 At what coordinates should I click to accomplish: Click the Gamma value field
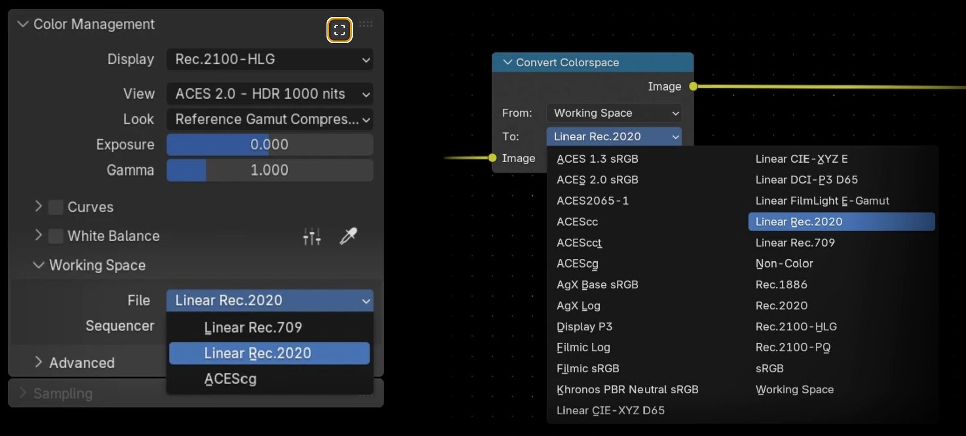coord(270,170)
